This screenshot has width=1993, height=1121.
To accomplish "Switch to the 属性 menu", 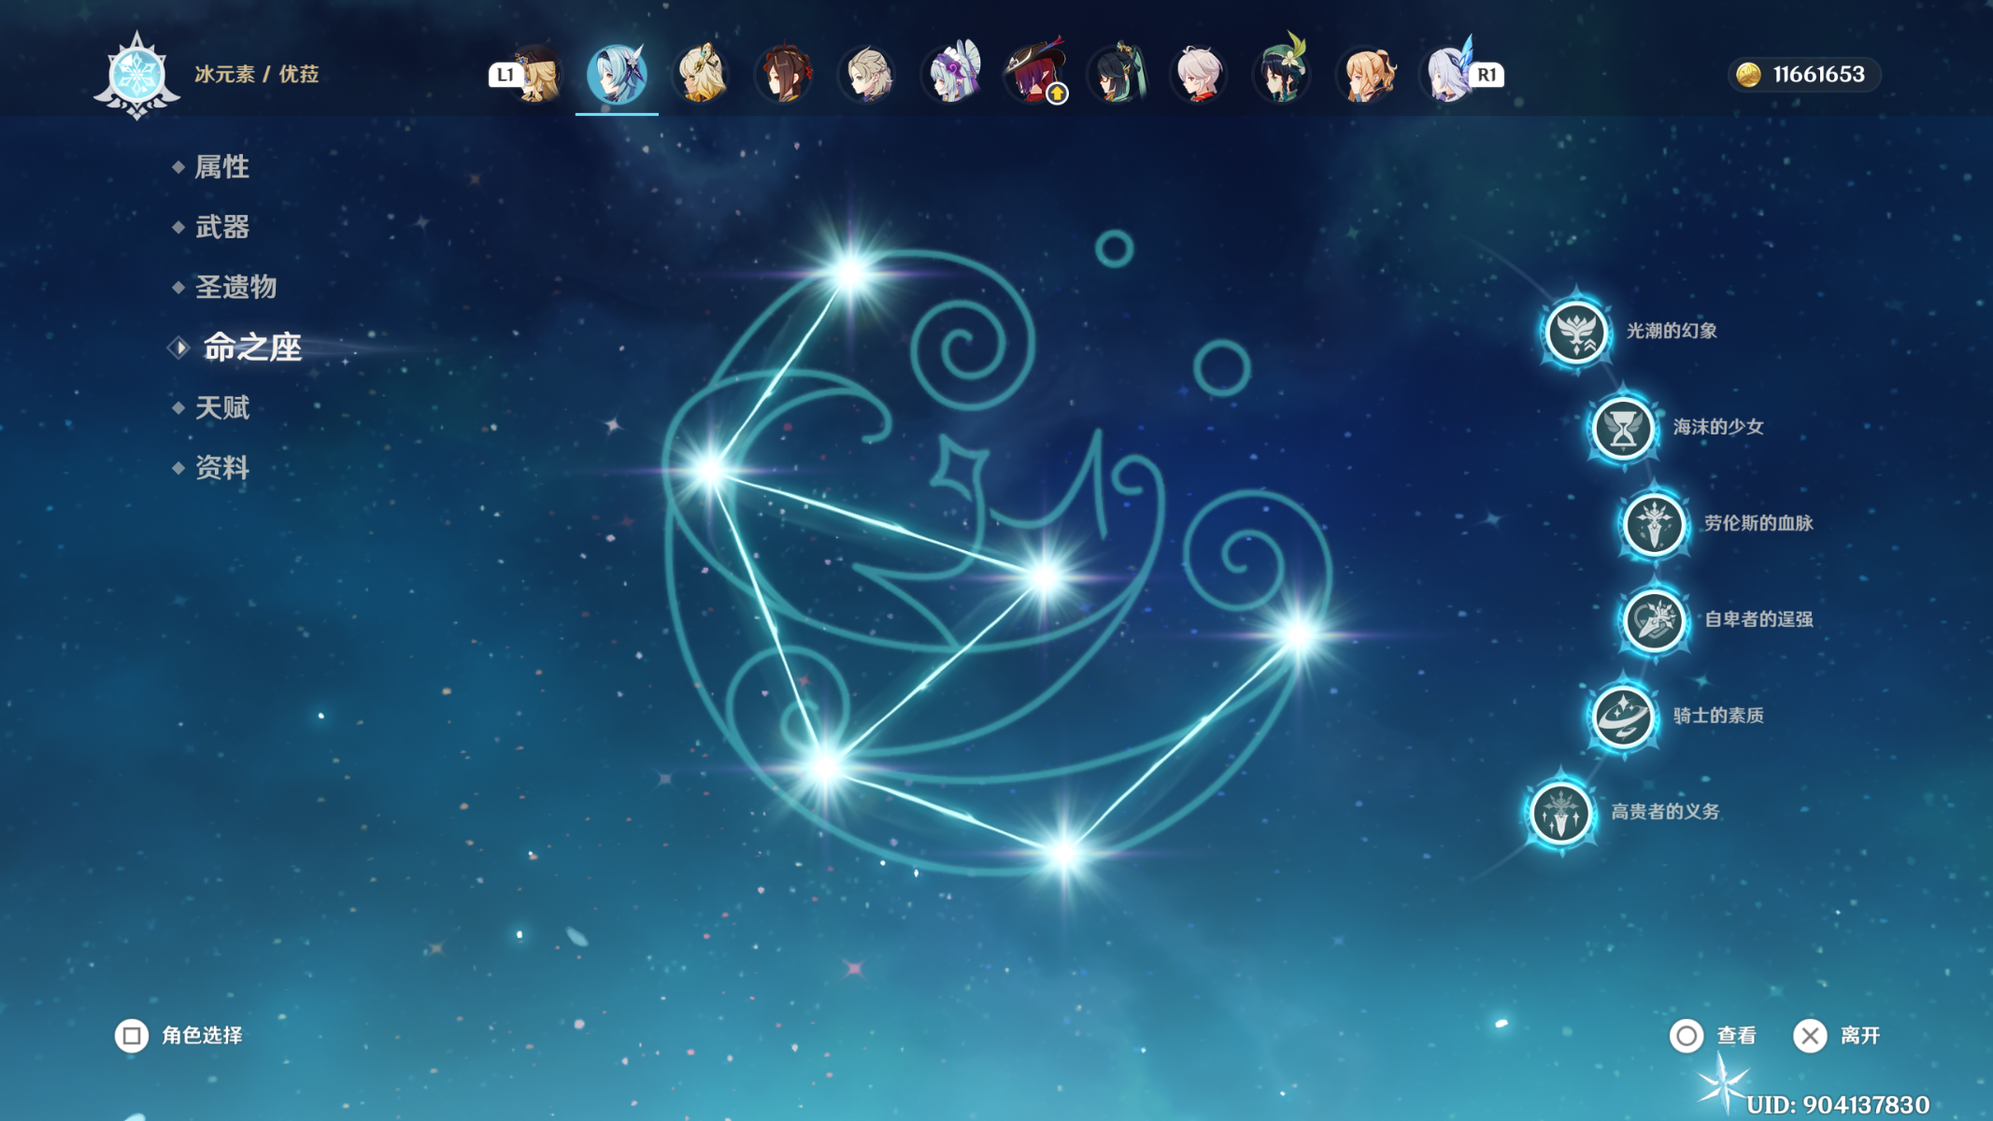I will click(221, 167).
